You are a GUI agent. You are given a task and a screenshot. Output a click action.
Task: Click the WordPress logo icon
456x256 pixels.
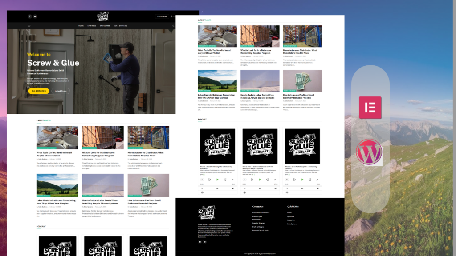point(369,152)
